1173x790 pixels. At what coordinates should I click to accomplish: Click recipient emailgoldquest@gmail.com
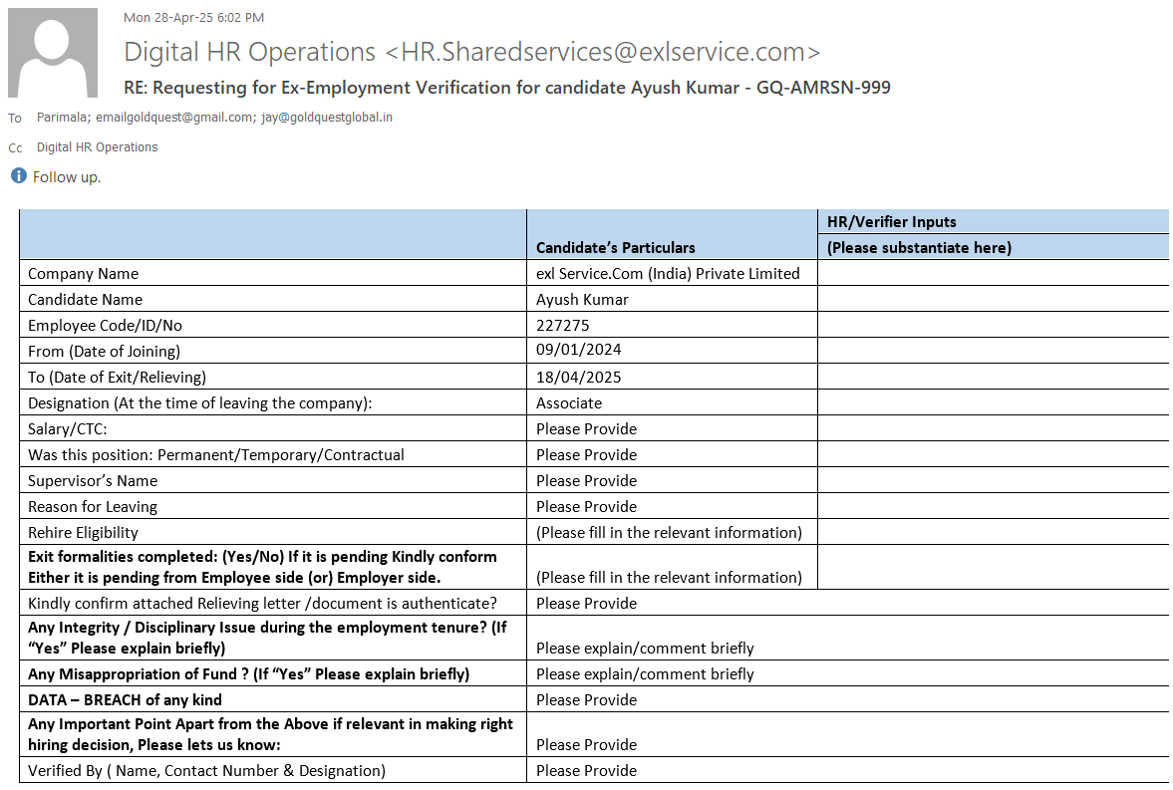tap(174, 118)
